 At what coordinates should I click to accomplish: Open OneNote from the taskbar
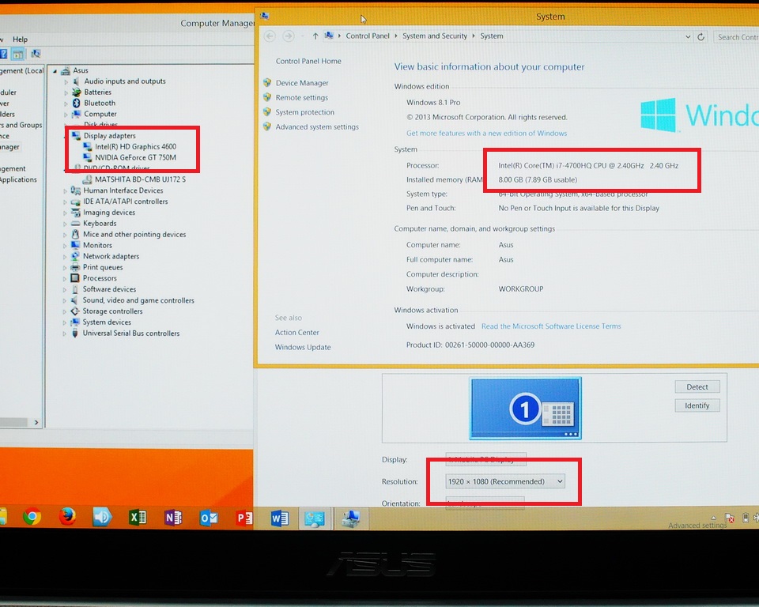click(x=173, y=518)
